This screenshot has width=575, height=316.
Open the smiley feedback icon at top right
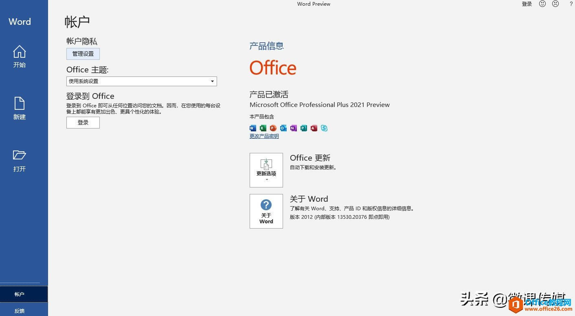[541, 4]
